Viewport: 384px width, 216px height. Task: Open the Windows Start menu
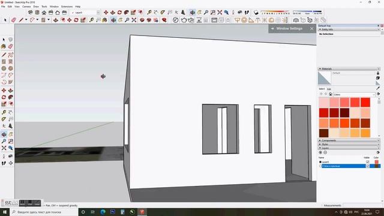coord(5,212)
